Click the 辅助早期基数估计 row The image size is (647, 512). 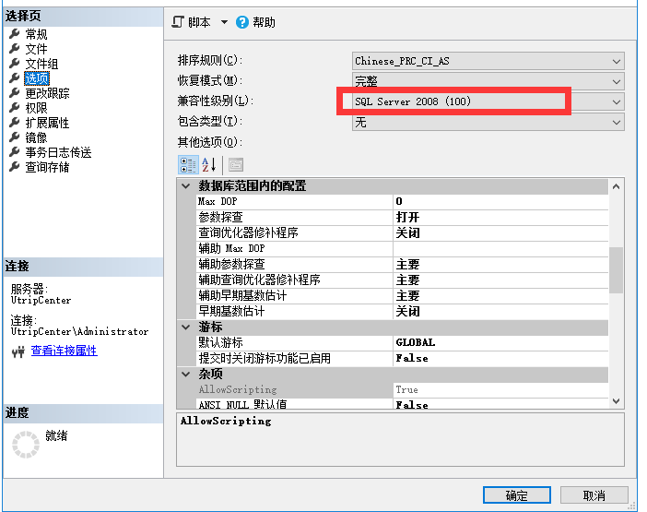pyautogui.click(x=403, y=295)
